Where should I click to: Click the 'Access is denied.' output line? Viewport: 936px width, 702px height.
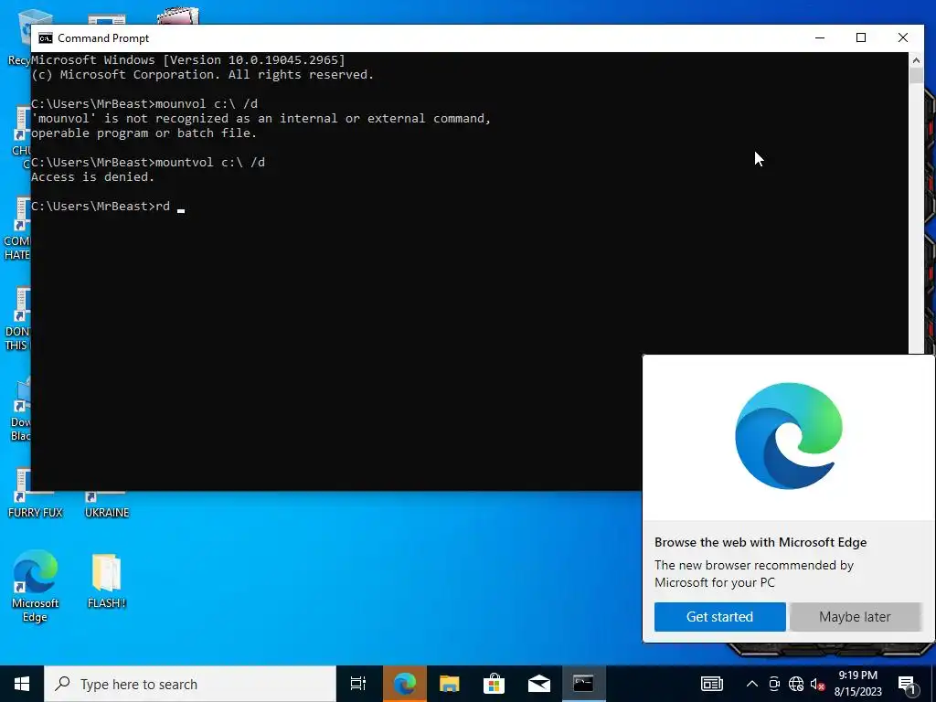[x=92, y=176]
